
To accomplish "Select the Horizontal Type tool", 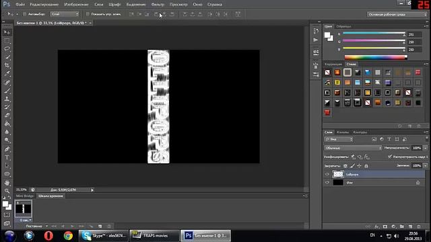I will (x=7, y=157).
